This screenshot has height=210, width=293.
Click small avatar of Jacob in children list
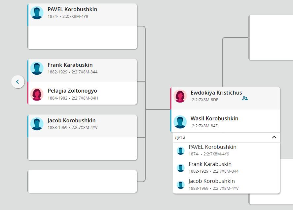click(180, 185)
